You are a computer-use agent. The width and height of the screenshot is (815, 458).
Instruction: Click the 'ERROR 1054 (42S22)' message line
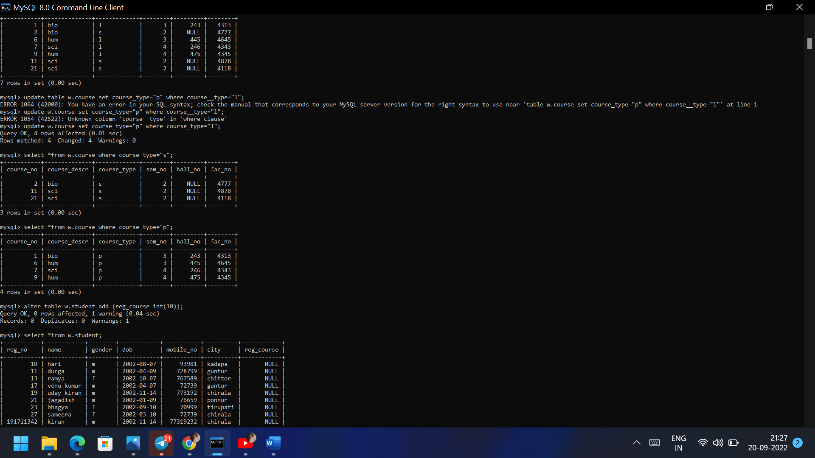click(x=114, y=119)
